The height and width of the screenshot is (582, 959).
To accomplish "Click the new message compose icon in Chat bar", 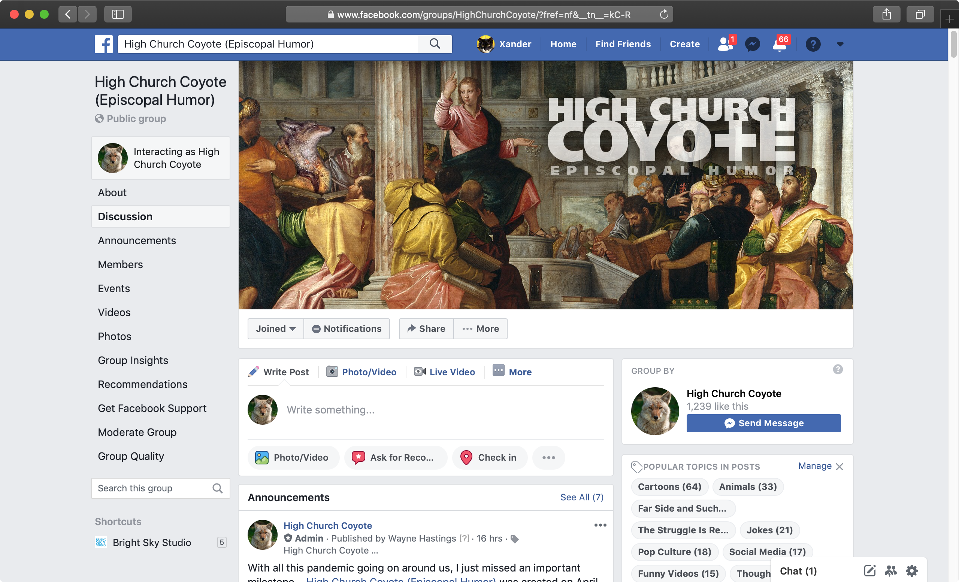I will point(870,571).
